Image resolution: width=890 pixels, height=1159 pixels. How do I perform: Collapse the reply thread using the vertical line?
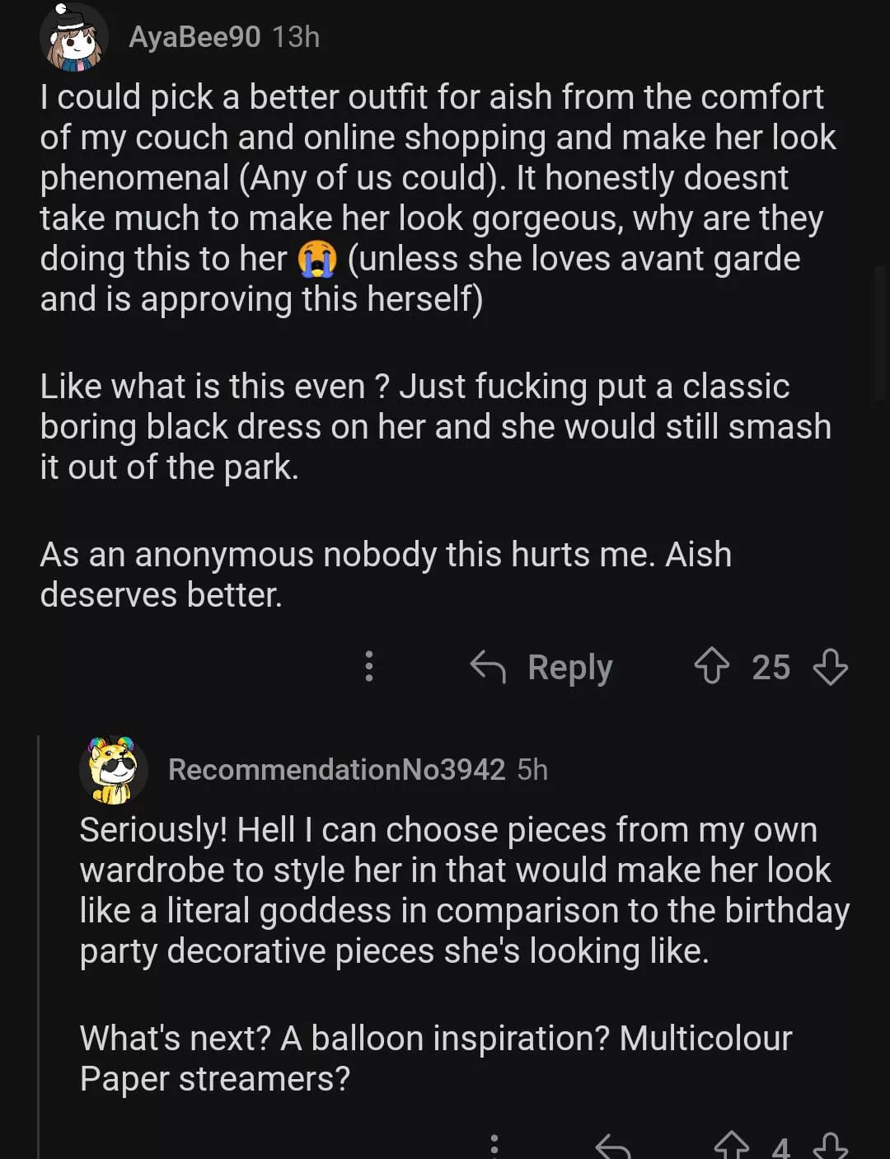tap(39, 948)
